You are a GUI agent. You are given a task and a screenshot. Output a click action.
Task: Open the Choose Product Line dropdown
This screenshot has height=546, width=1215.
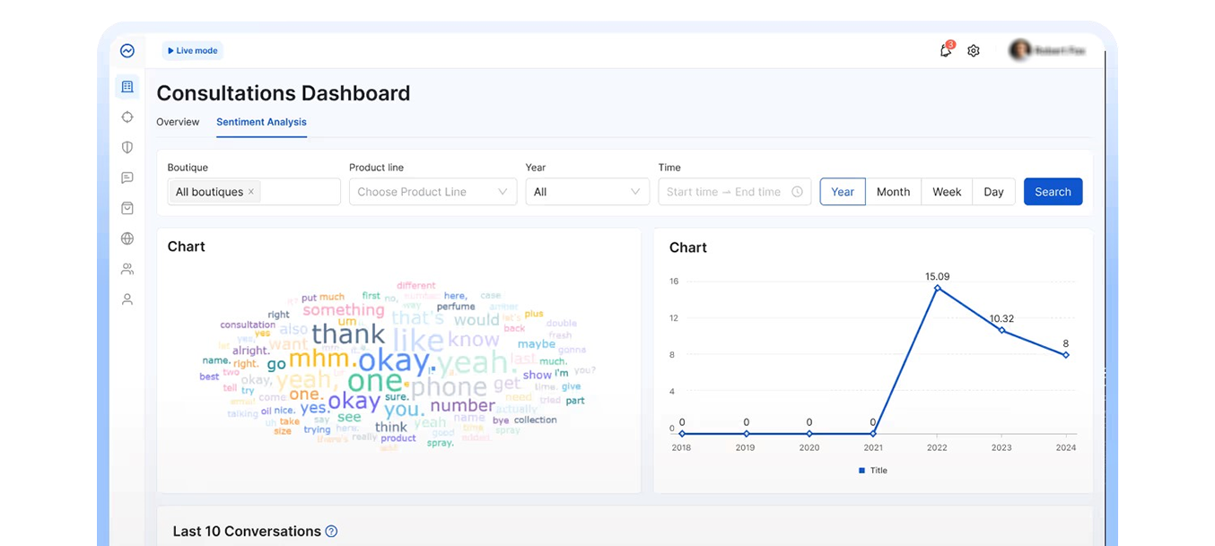pyautogui.click(x=433, y=192)
